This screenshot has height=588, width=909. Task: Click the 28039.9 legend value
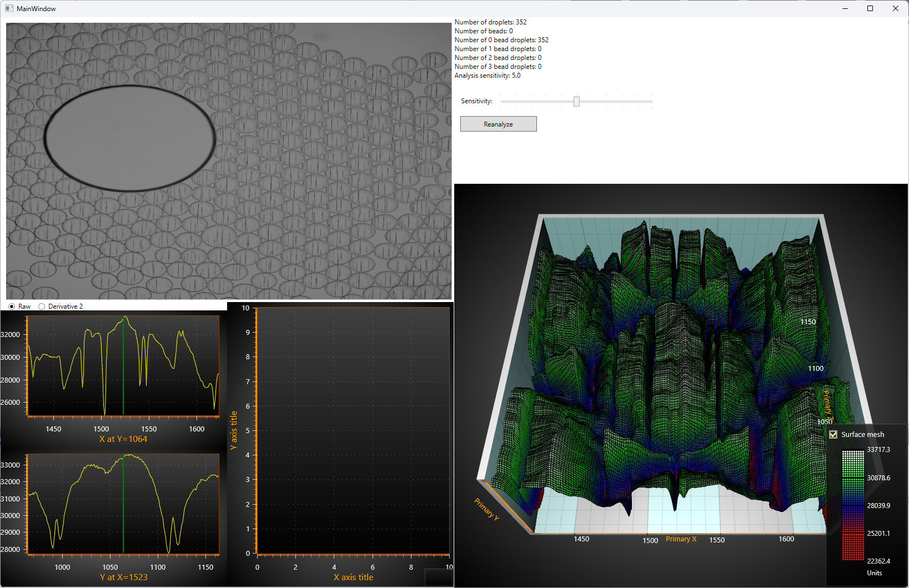point(878,506)
